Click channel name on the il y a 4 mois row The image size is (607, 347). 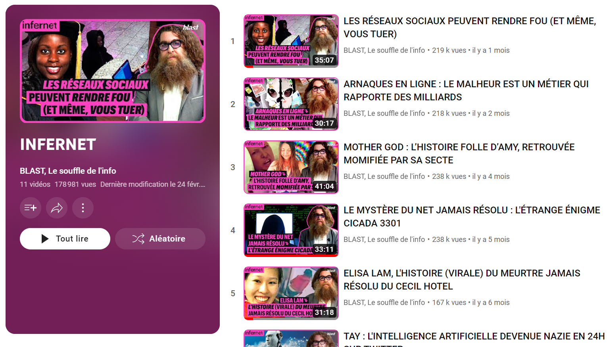(x=384, y=176)
